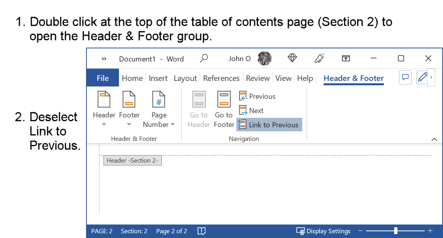Collapse the ribbon with the chevron
This screenshot has height=238, width=443.
point(433,139)
